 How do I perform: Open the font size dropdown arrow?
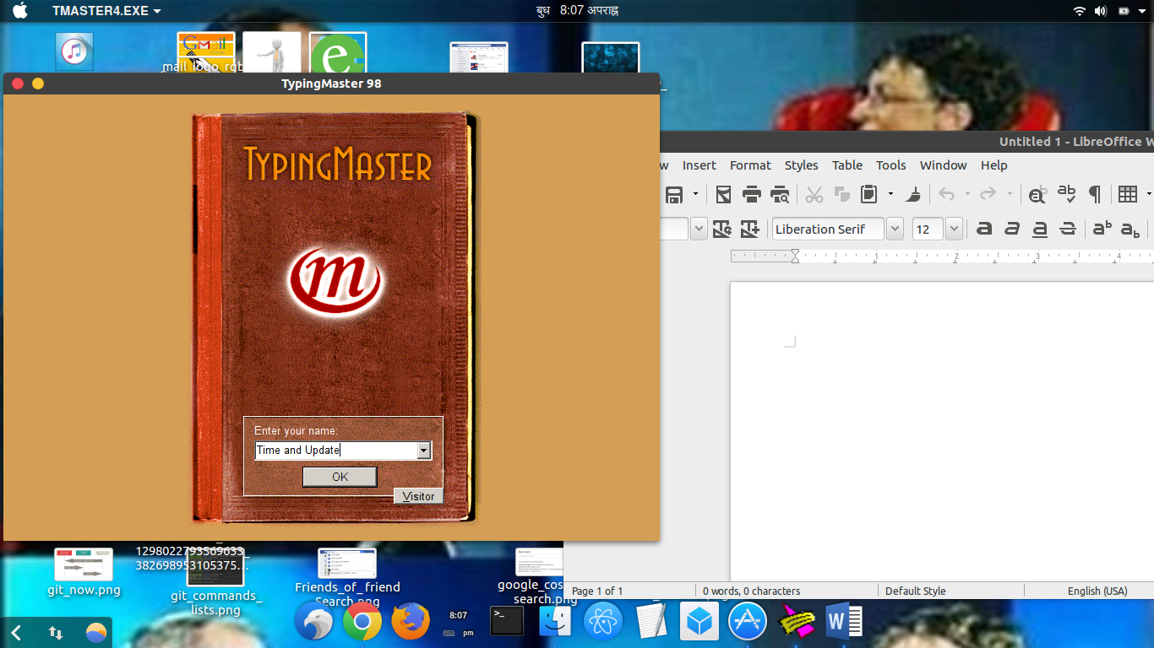click(954, 229)
